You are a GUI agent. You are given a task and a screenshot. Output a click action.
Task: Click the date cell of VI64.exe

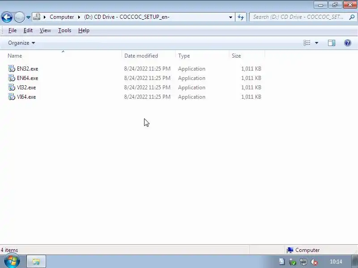point(147,97)
